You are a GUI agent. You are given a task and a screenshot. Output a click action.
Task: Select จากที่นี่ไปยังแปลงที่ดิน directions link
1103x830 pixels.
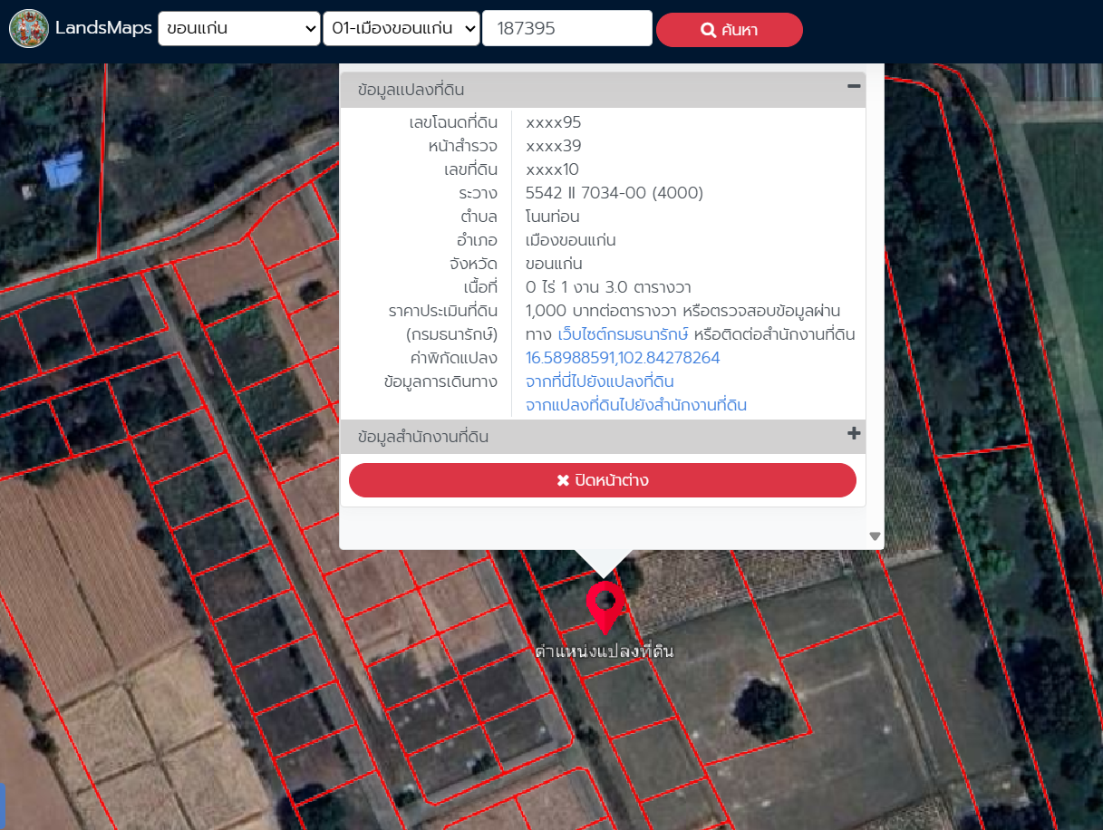(x=599, y=381)
